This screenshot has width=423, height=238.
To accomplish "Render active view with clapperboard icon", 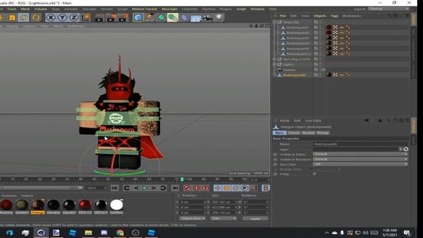I will [x=99, y=18].
